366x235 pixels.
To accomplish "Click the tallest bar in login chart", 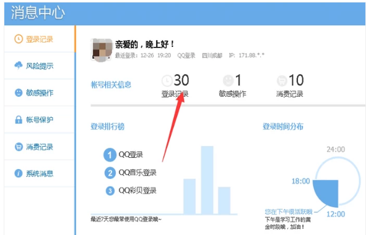I will [x=207, y=180].
